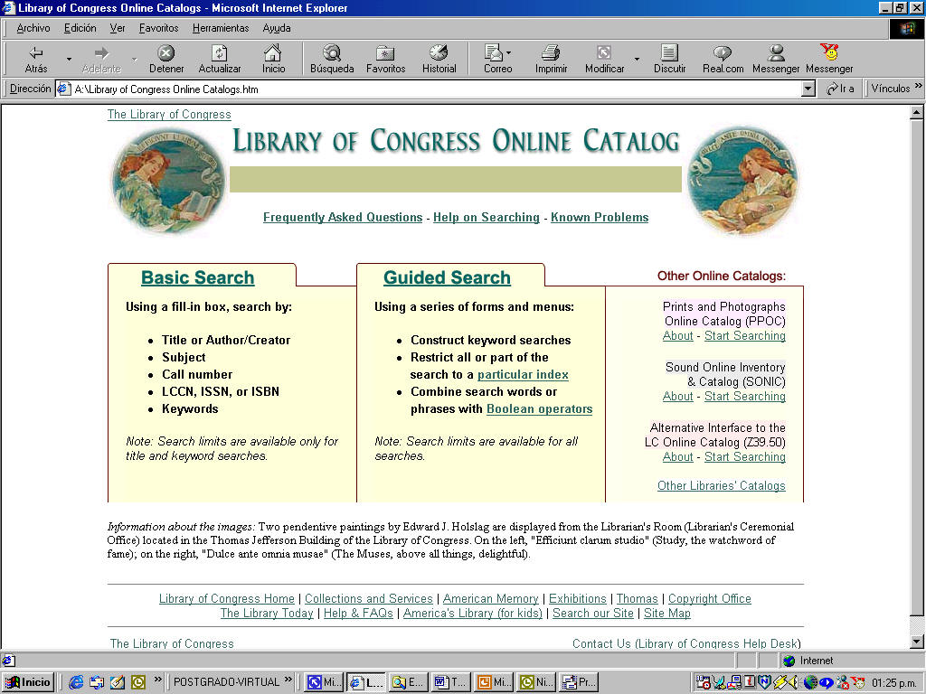
Task: Switch to the 'E...' taskbar window
Action: coord(407,682)
